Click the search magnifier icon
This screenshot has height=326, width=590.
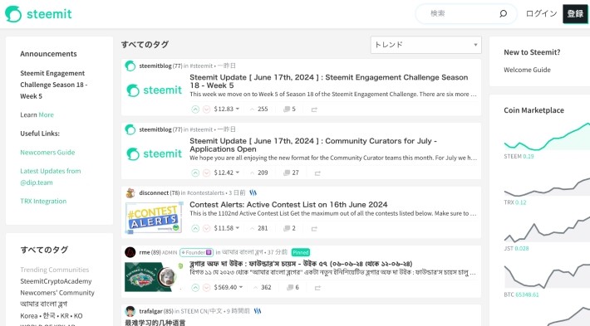pyautogui.click(x=503, y=13)
